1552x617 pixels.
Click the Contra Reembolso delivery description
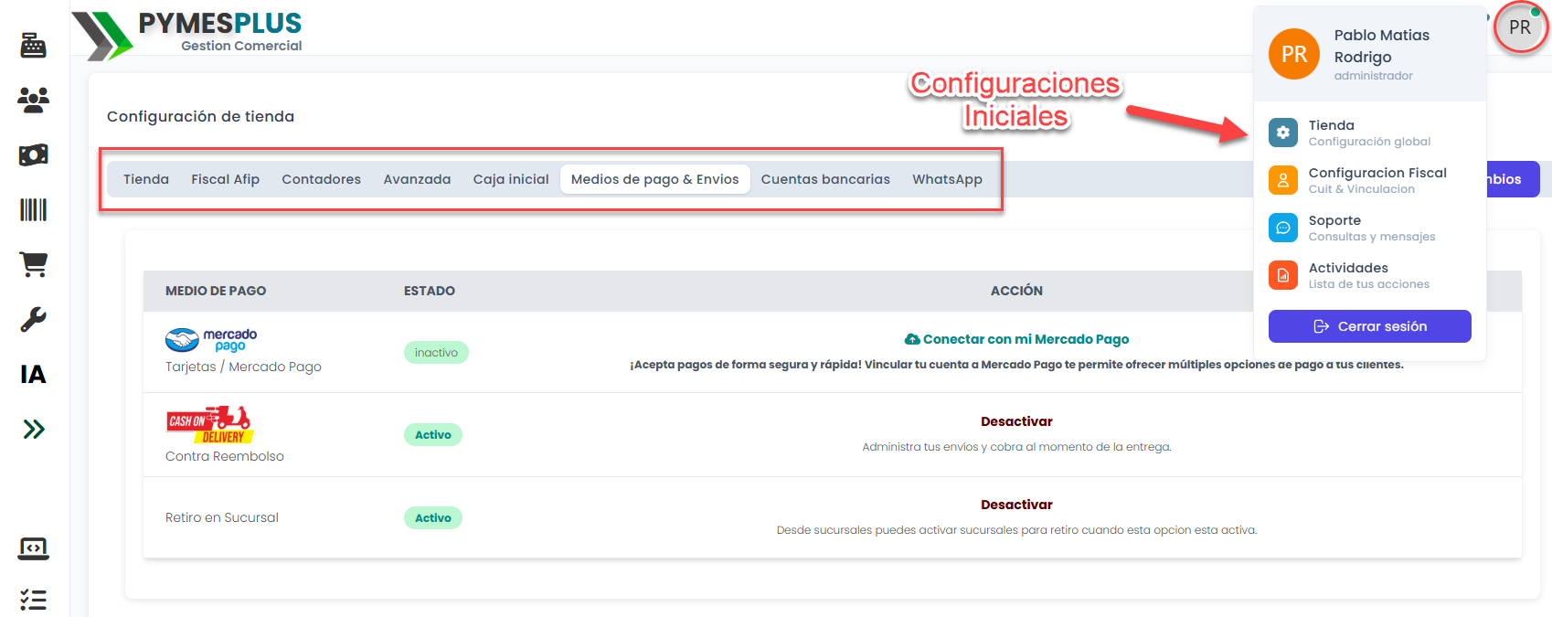point(1016,447)
